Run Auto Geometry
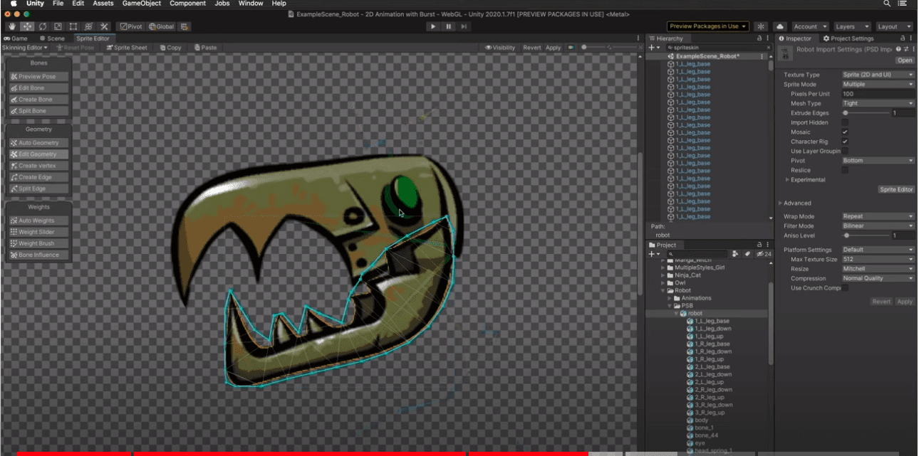Image resolution: width=919 pixels, height=456 pixels. (38, 143)
